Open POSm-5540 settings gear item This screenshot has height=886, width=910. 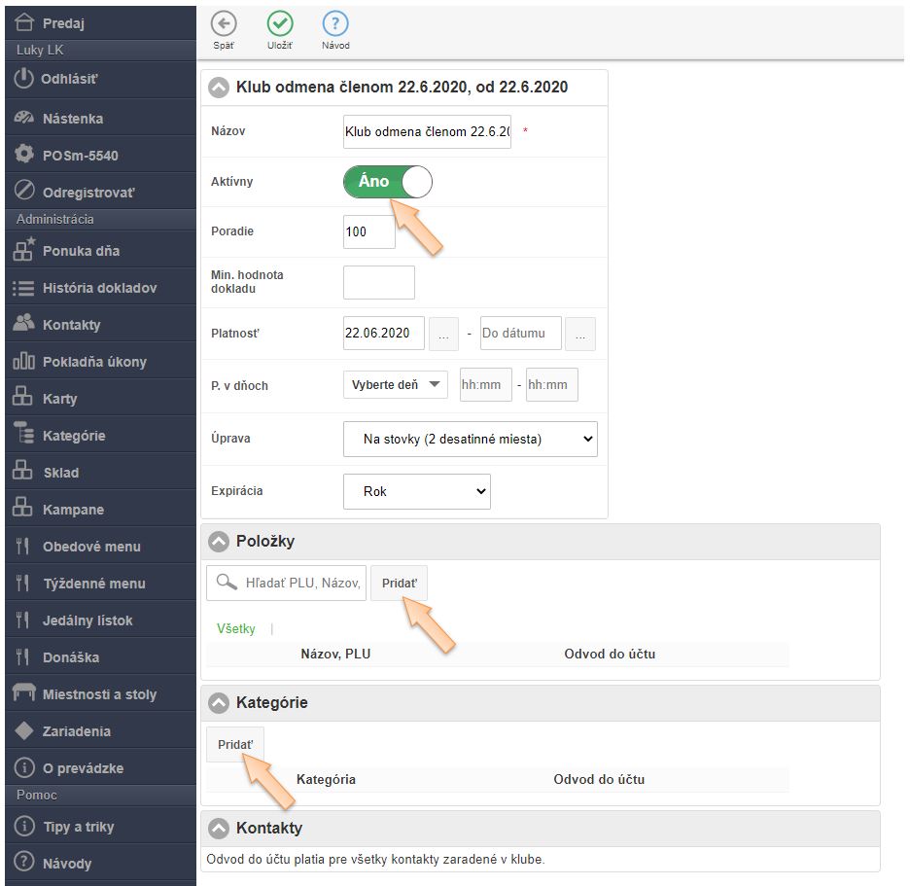[80, 155]
